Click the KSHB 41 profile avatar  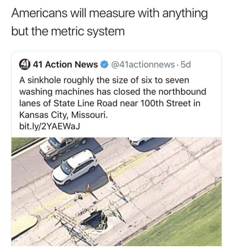coord(25,65)
